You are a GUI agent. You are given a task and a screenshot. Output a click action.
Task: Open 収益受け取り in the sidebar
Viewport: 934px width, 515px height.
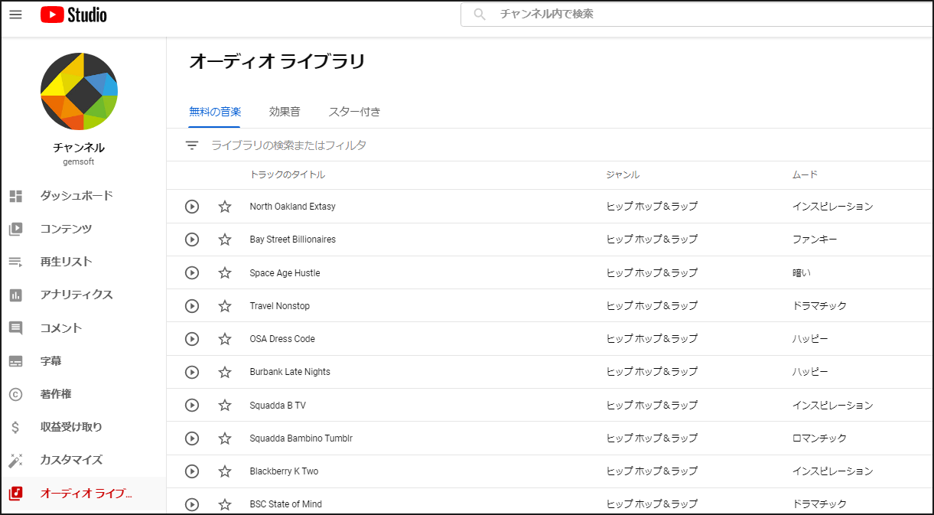point(71,427)
